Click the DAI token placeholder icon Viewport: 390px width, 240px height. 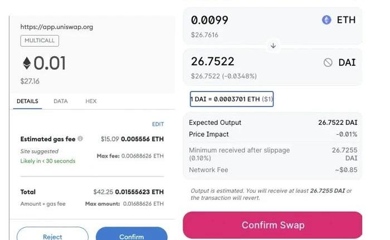(x=328, y=62)
